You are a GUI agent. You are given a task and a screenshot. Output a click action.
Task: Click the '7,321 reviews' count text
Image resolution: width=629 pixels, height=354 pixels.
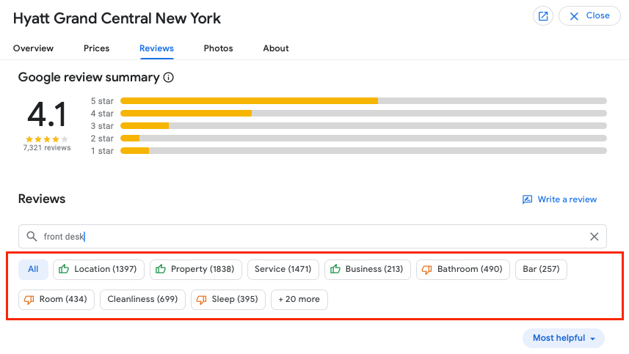pyautogui.click(x=47, y=148)
